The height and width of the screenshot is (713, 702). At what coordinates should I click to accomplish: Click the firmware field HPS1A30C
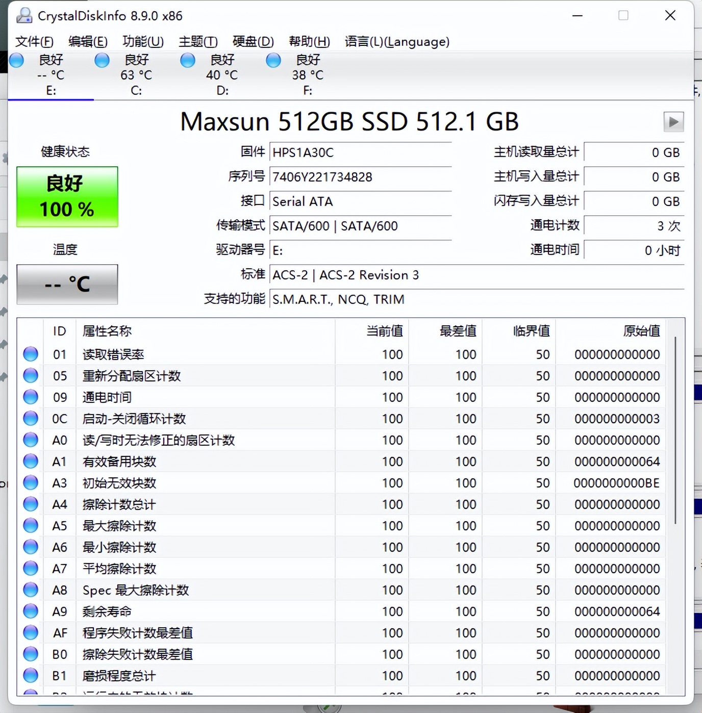(361, 152)
